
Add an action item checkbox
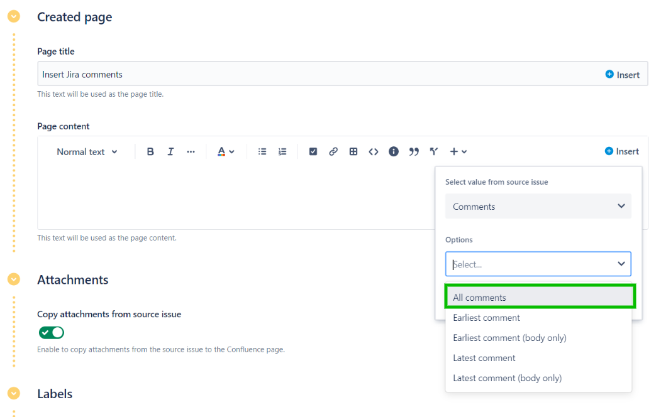(313, 151)
